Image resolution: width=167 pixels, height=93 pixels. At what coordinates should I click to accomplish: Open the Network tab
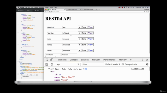click(x=96, y=60)
